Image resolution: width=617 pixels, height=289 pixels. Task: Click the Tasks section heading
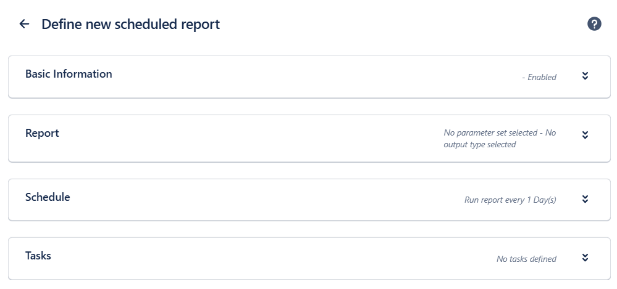(x=38, y=256)
